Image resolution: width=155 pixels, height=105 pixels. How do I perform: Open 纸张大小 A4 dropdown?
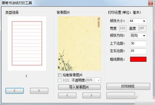click(138, 21)
